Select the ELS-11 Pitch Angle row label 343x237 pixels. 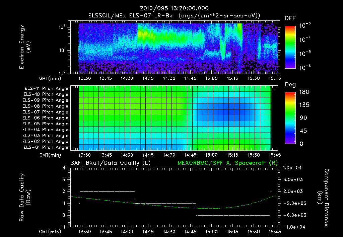46,89
